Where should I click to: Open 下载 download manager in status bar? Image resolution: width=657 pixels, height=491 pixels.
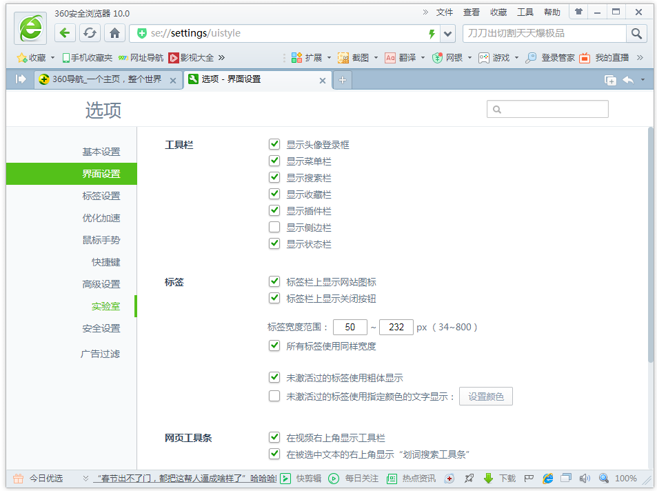coord(500,478)
